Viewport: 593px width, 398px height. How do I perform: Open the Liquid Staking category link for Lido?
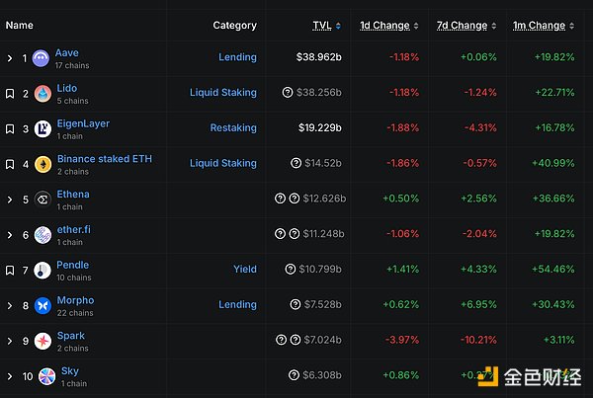[222, 93]
